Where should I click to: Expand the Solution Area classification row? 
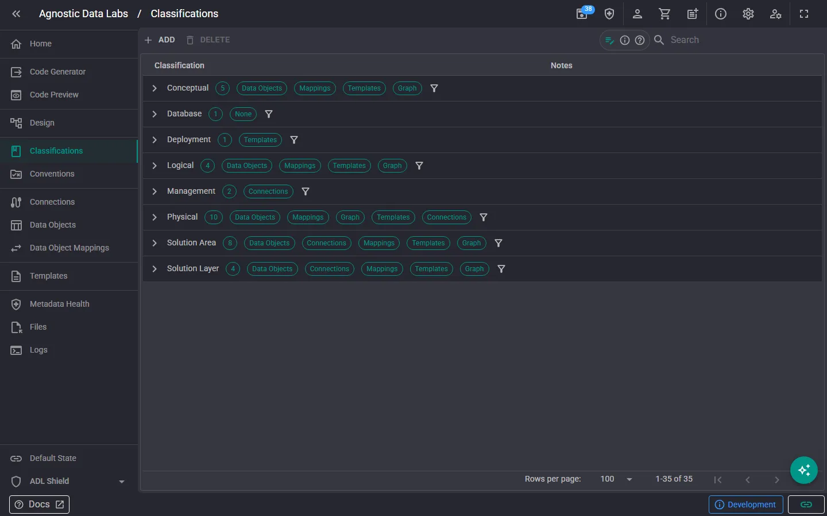154,243
